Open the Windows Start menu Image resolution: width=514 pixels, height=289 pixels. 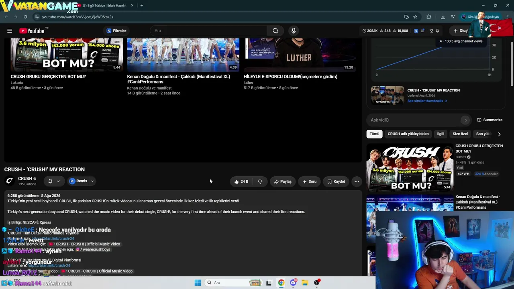tap(198, 283)
